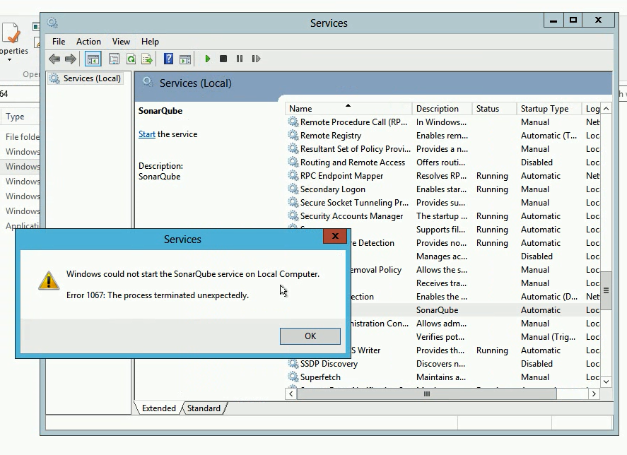Pause the service with the toolbar pause icon
This screenshot has width=627, height=455.
click(240, 59)
